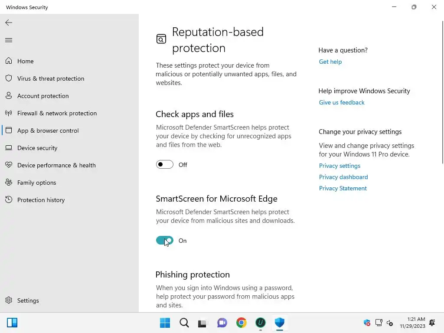Image resolution: width=444 pixels, height=333 pixels.
Task: Click the network status tray icon
Action: (379, 323)
